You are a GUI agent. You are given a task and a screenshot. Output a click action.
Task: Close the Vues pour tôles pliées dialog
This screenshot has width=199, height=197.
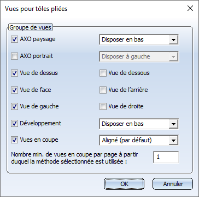190,8
